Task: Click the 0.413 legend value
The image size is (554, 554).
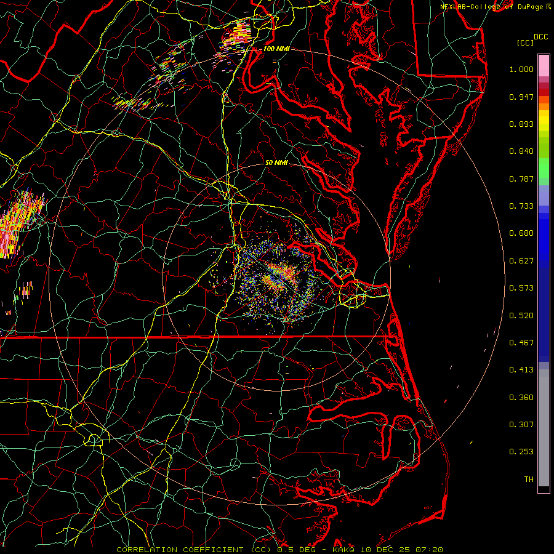Action: click(521, 370)
